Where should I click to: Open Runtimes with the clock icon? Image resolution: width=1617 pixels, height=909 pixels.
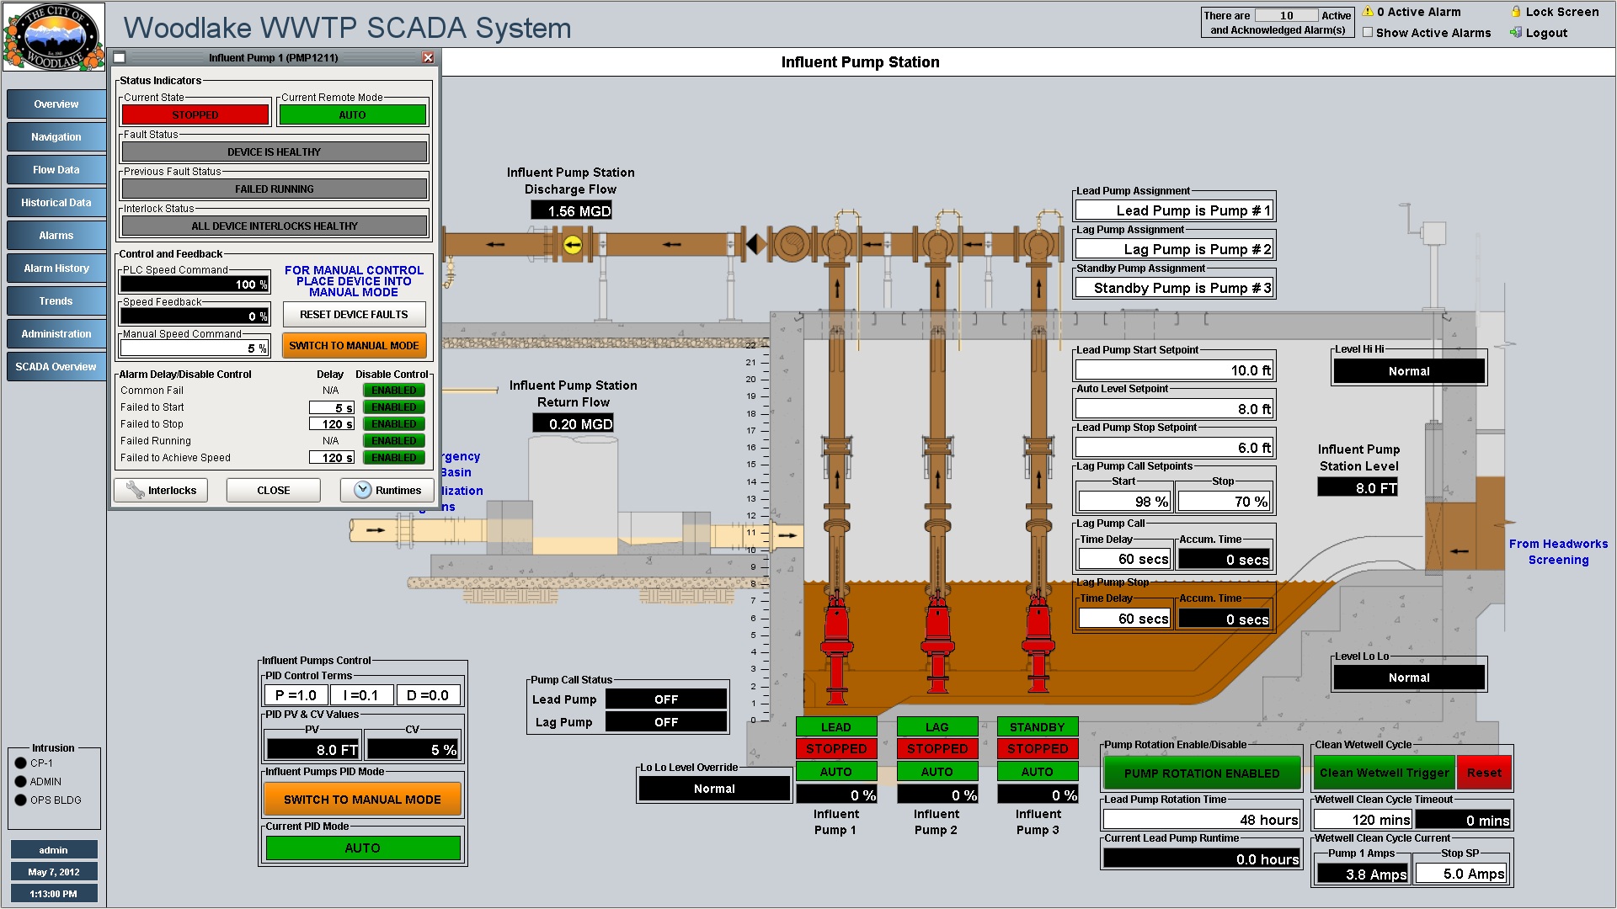[387, 491]
